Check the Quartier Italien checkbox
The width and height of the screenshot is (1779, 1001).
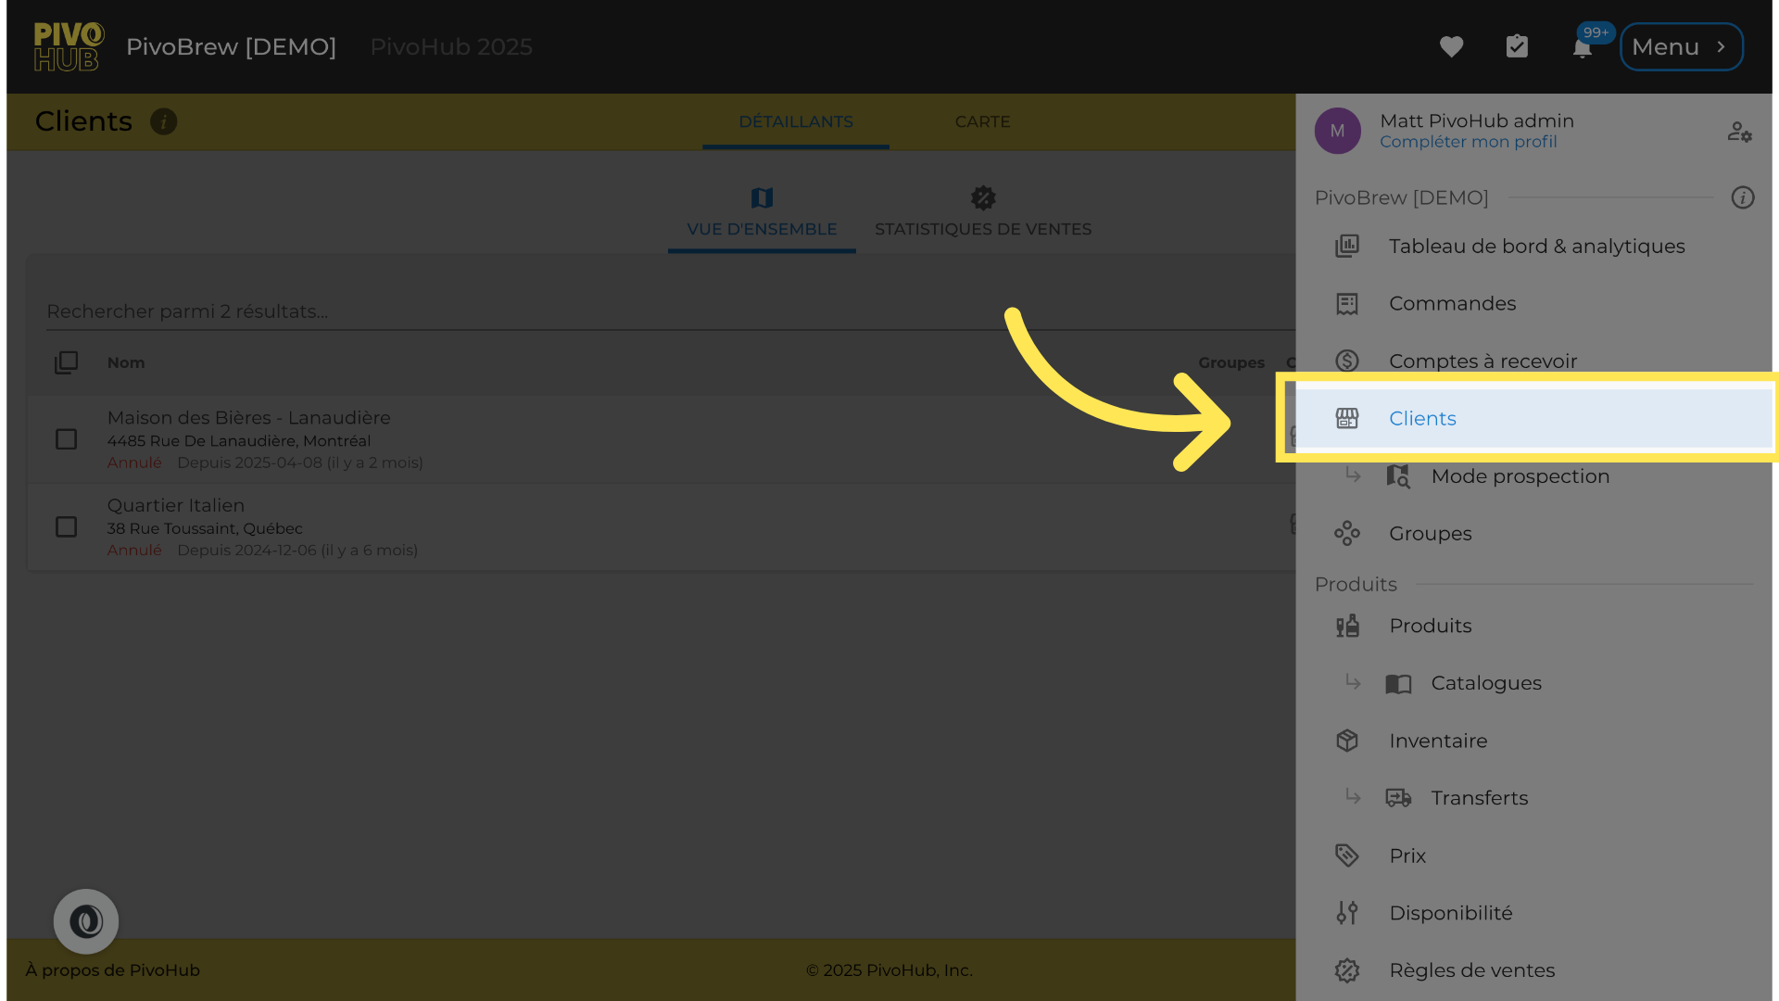click(66, 527)
